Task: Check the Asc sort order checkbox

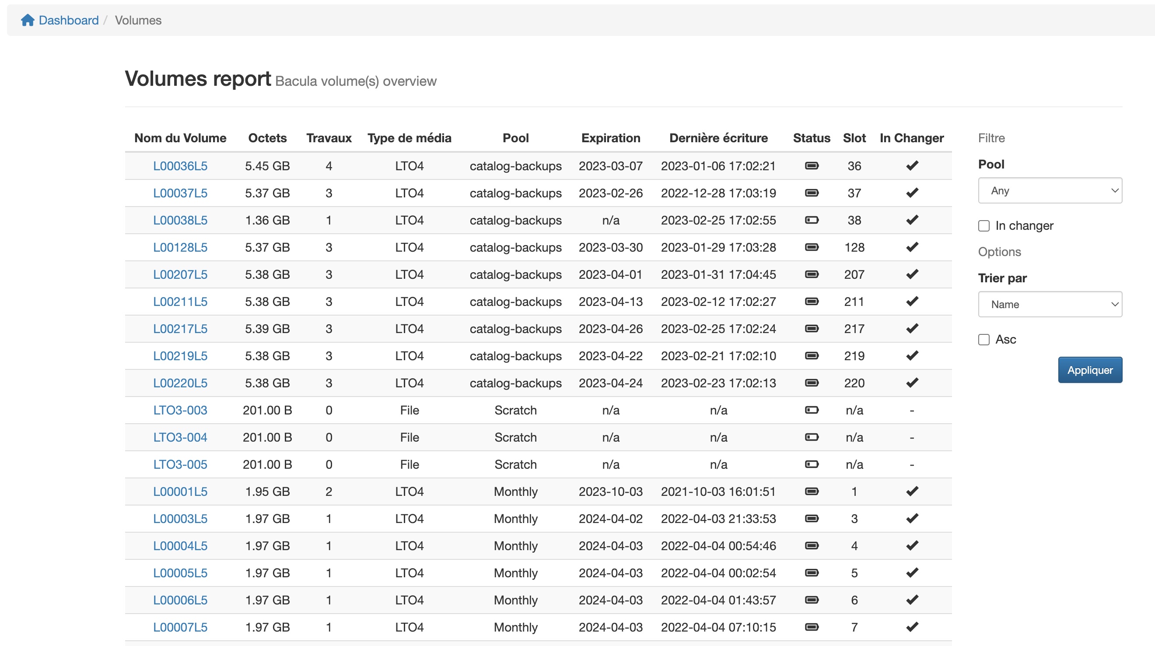Action: 984,340
